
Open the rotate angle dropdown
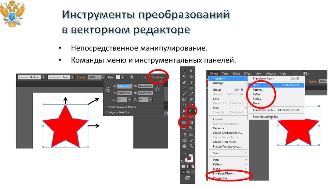pos(129,99)
